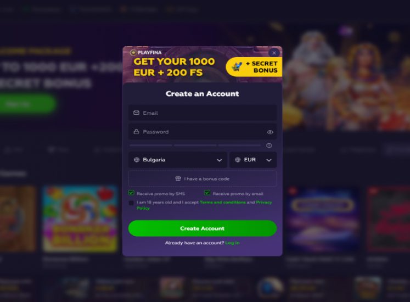Click the lock icon in the Password field
The image size is (410, 302).
click(x=136, y=132)
